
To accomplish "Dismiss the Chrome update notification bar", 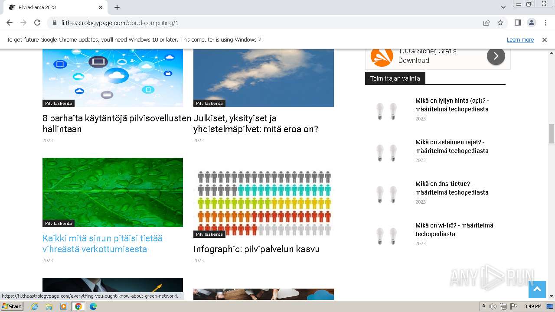I will click(x=545, y=40).
